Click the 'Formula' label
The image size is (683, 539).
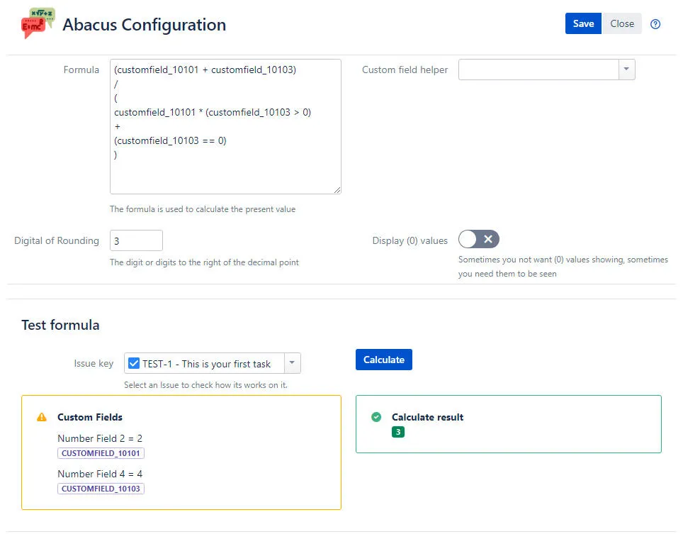click(81, 70)
